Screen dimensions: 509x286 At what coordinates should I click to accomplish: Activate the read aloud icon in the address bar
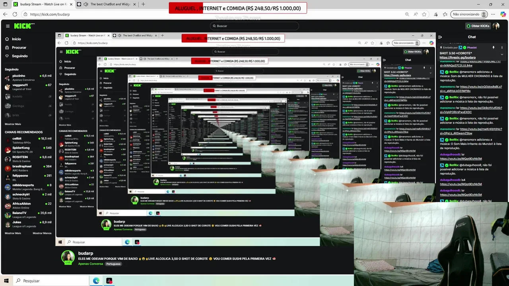(x=416, y=14)
